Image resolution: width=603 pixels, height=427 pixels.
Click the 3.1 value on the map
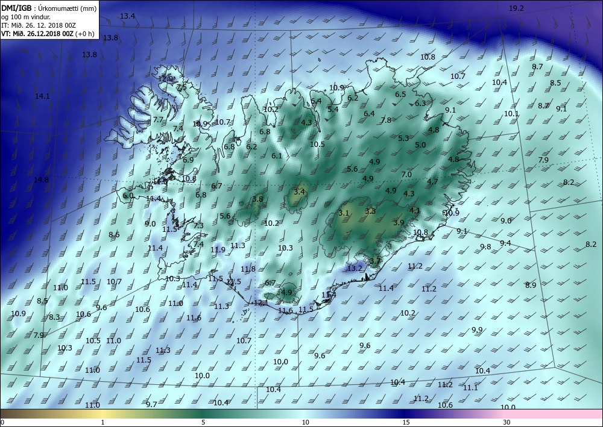(344, 213)
